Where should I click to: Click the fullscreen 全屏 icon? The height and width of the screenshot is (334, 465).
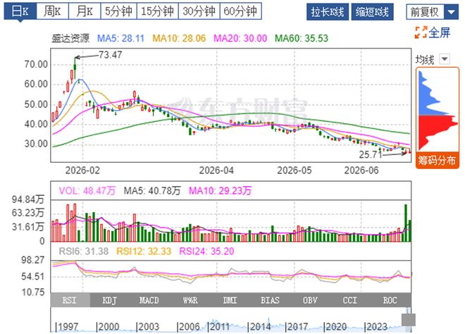(x=421, y=32)
